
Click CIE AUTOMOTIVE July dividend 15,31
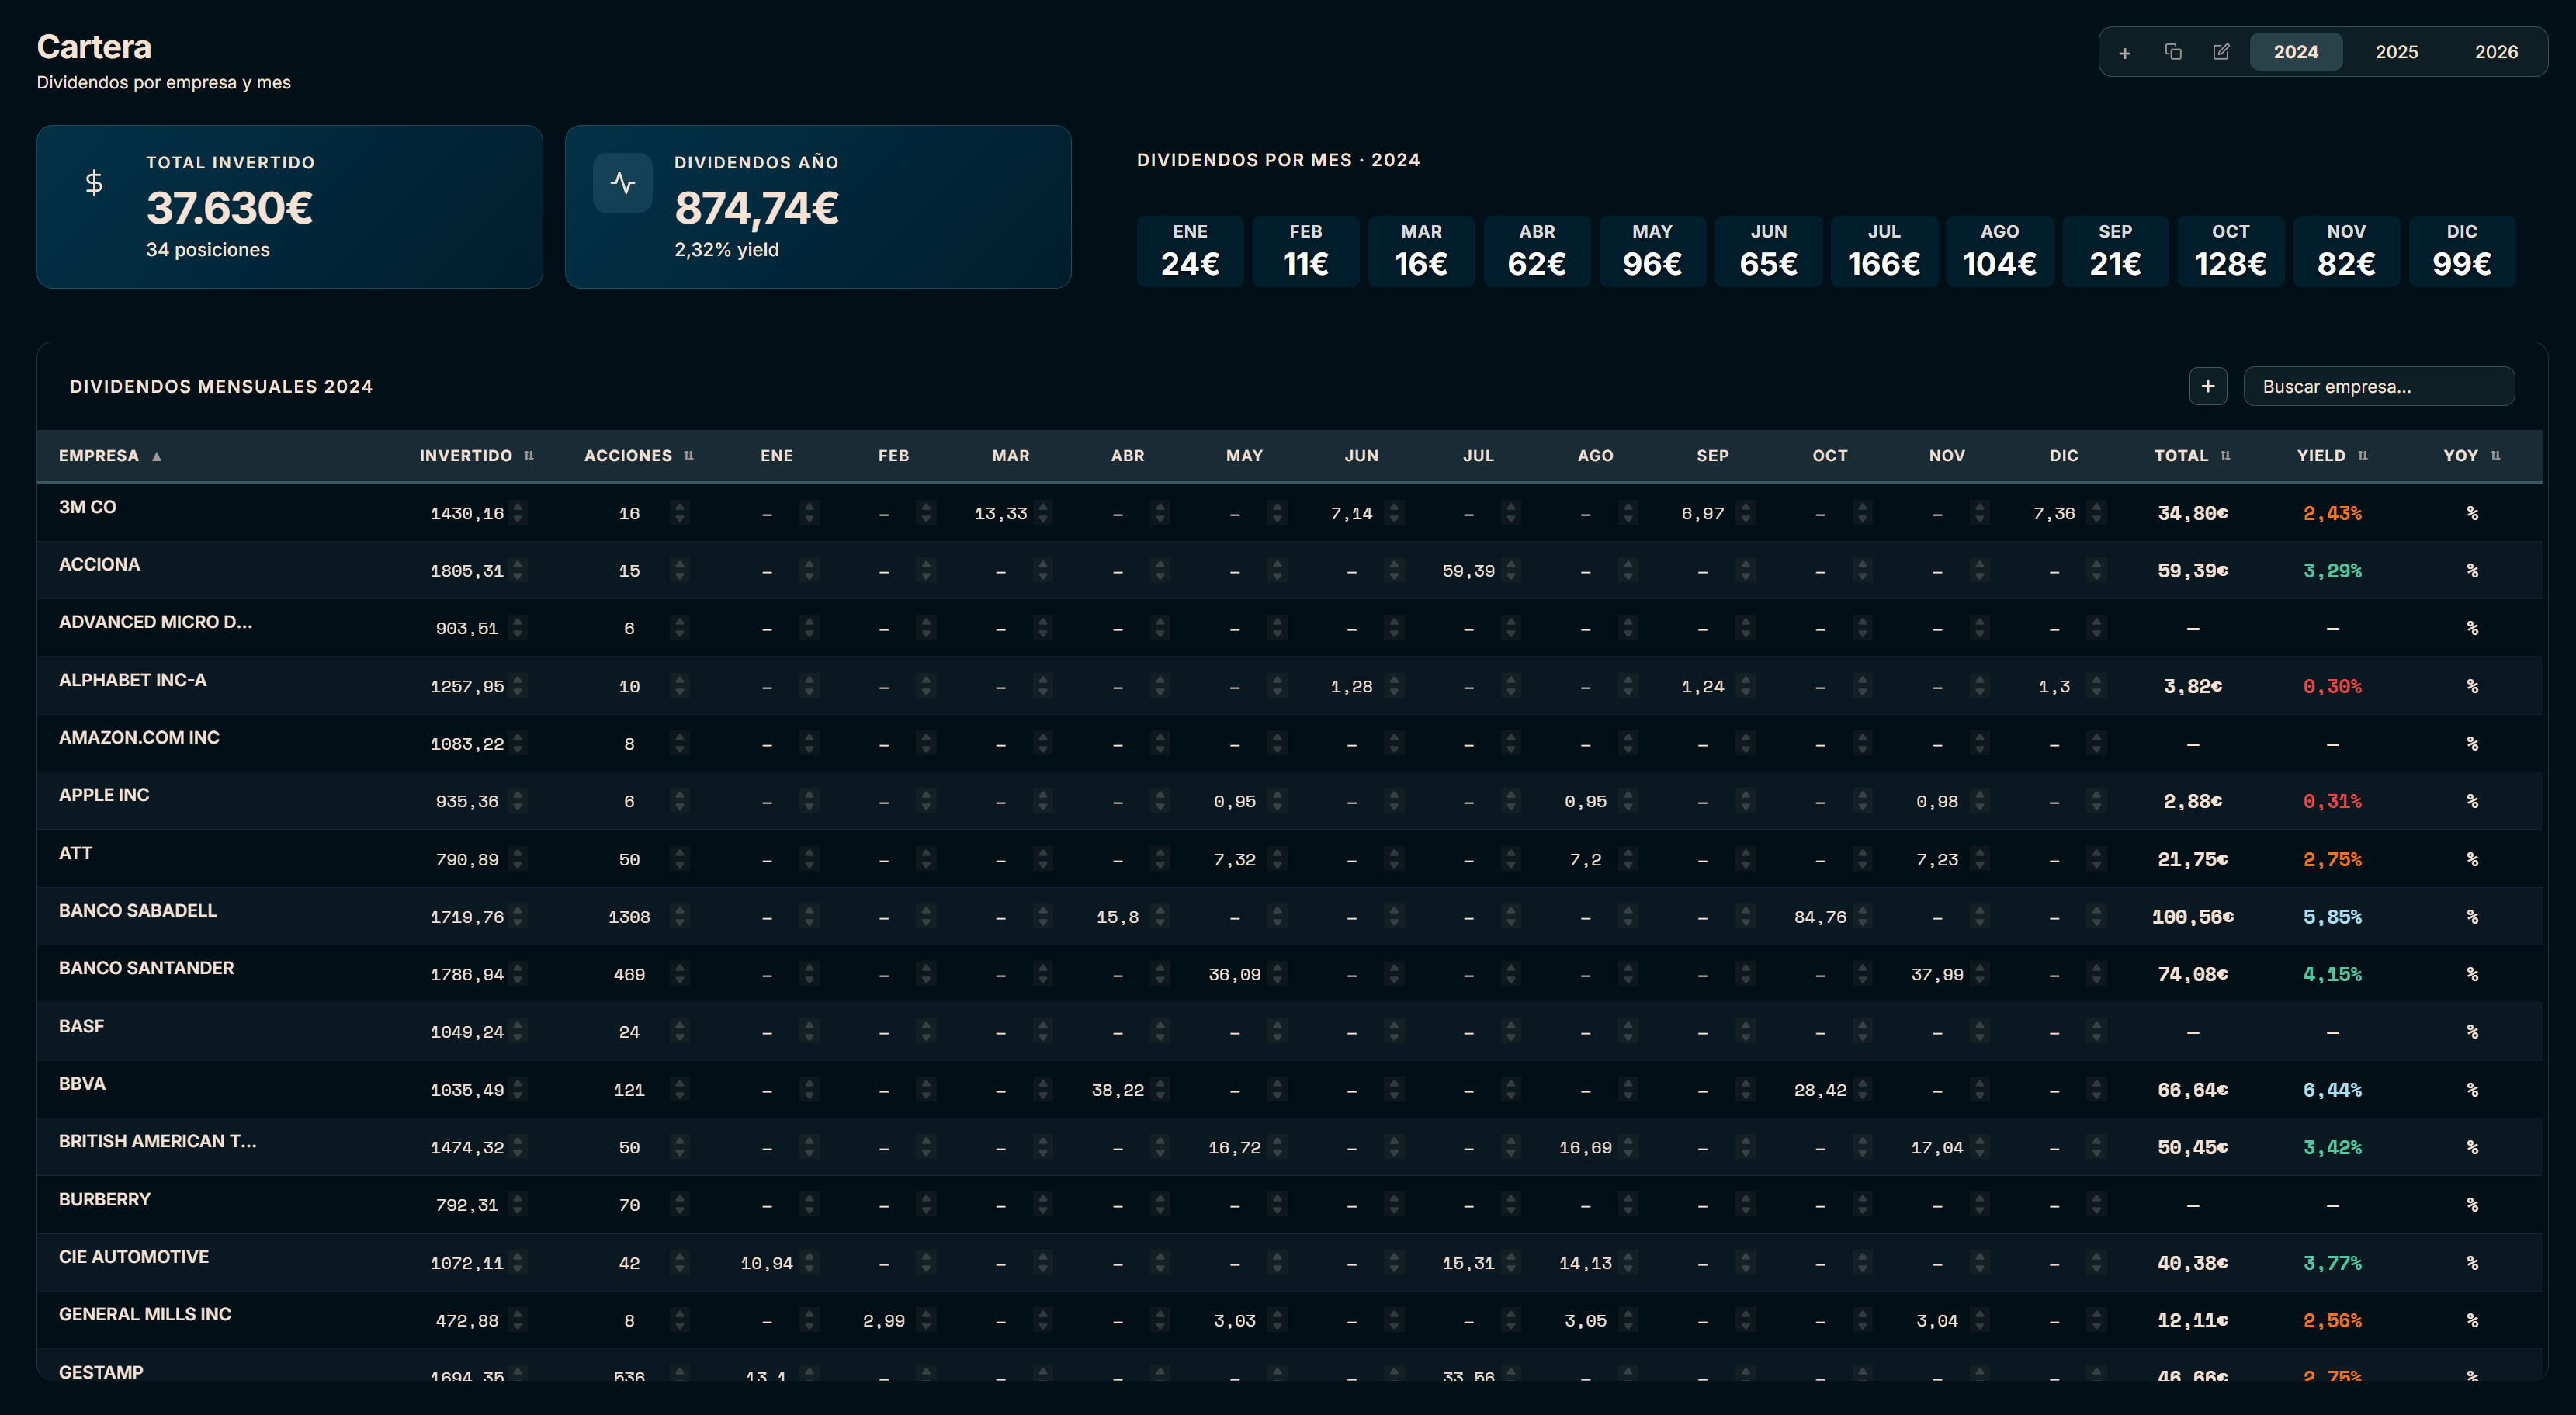pyautogui.click(x=1468, y=1263)
